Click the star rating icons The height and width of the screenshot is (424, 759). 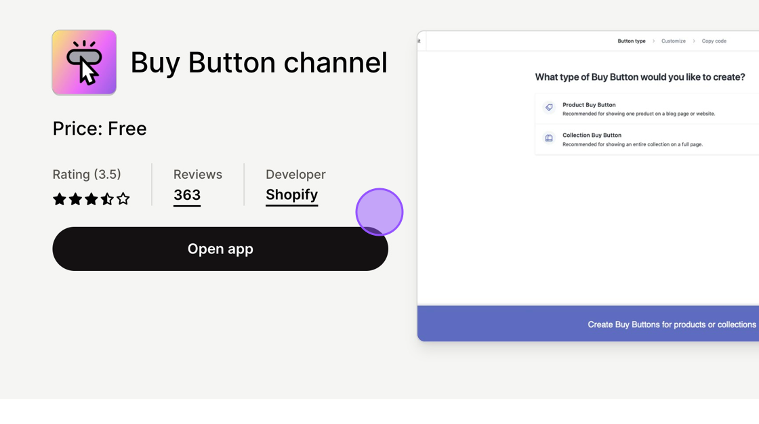pyautogui.click(x=91, y=199)
